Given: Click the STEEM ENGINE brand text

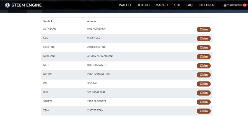Looking at the screenshot, I should click(26, 5).
